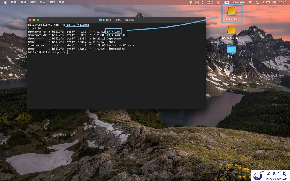The image size is (290, 181).
Task: Open the 窗口 menu
Action: point(52,2)
